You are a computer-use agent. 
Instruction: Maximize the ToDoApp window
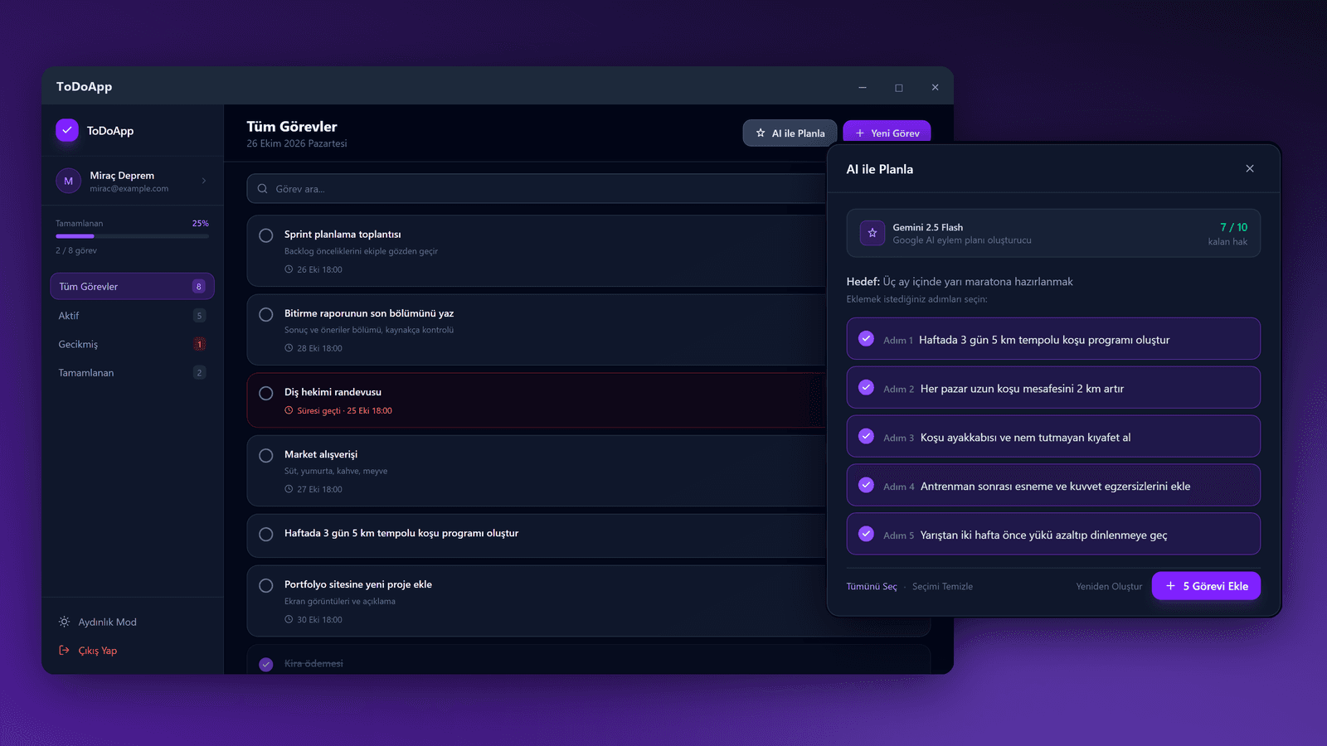pos(898,87)
